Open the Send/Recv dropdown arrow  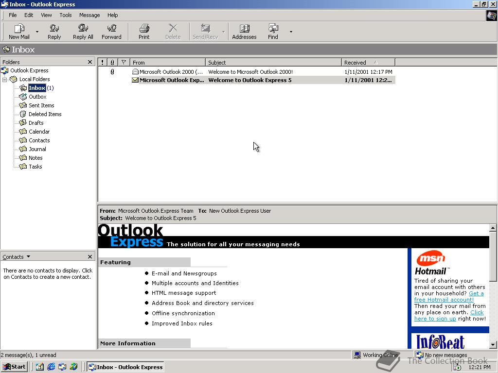[x=223, y=32]
